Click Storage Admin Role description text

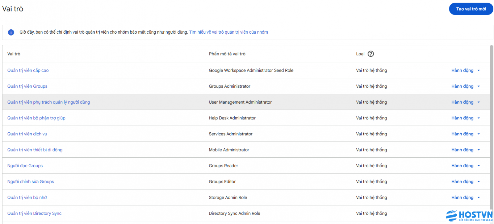point(228,197)
